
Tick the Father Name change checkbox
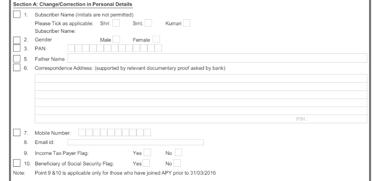(17, 59)
